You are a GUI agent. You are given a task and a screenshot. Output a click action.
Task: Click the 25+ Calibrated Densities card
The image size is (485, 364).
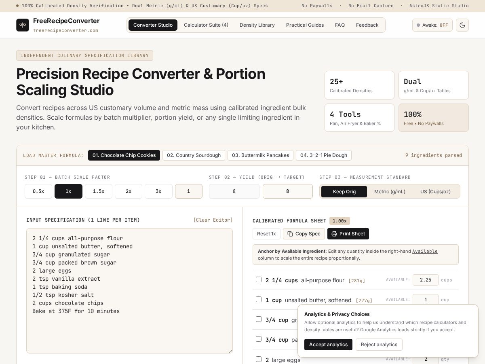point(359,85)
